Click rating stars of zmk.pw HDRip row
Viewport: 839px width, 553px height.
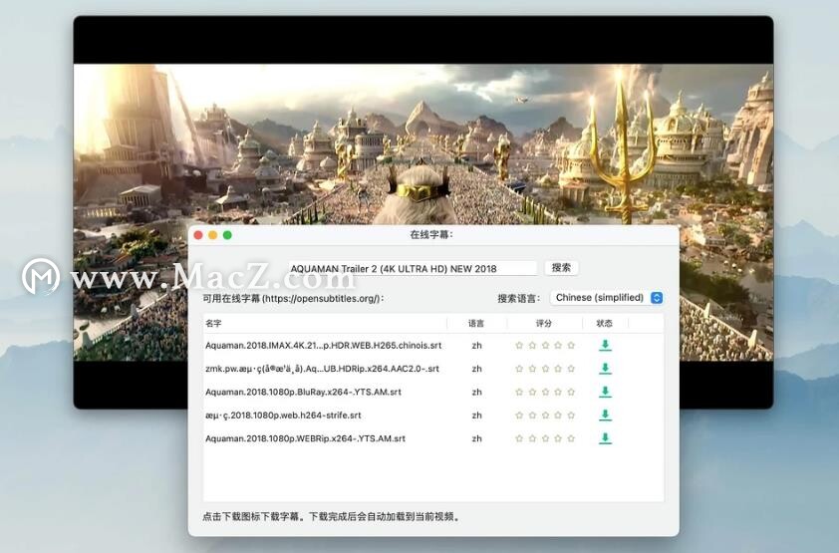click(545, 369)
